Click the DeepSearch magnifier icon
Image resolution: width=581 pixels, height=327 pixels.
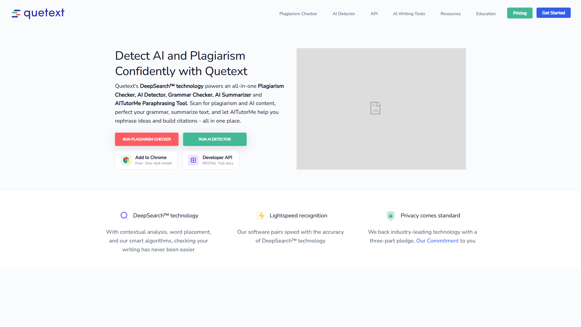[x=124, y=216]
